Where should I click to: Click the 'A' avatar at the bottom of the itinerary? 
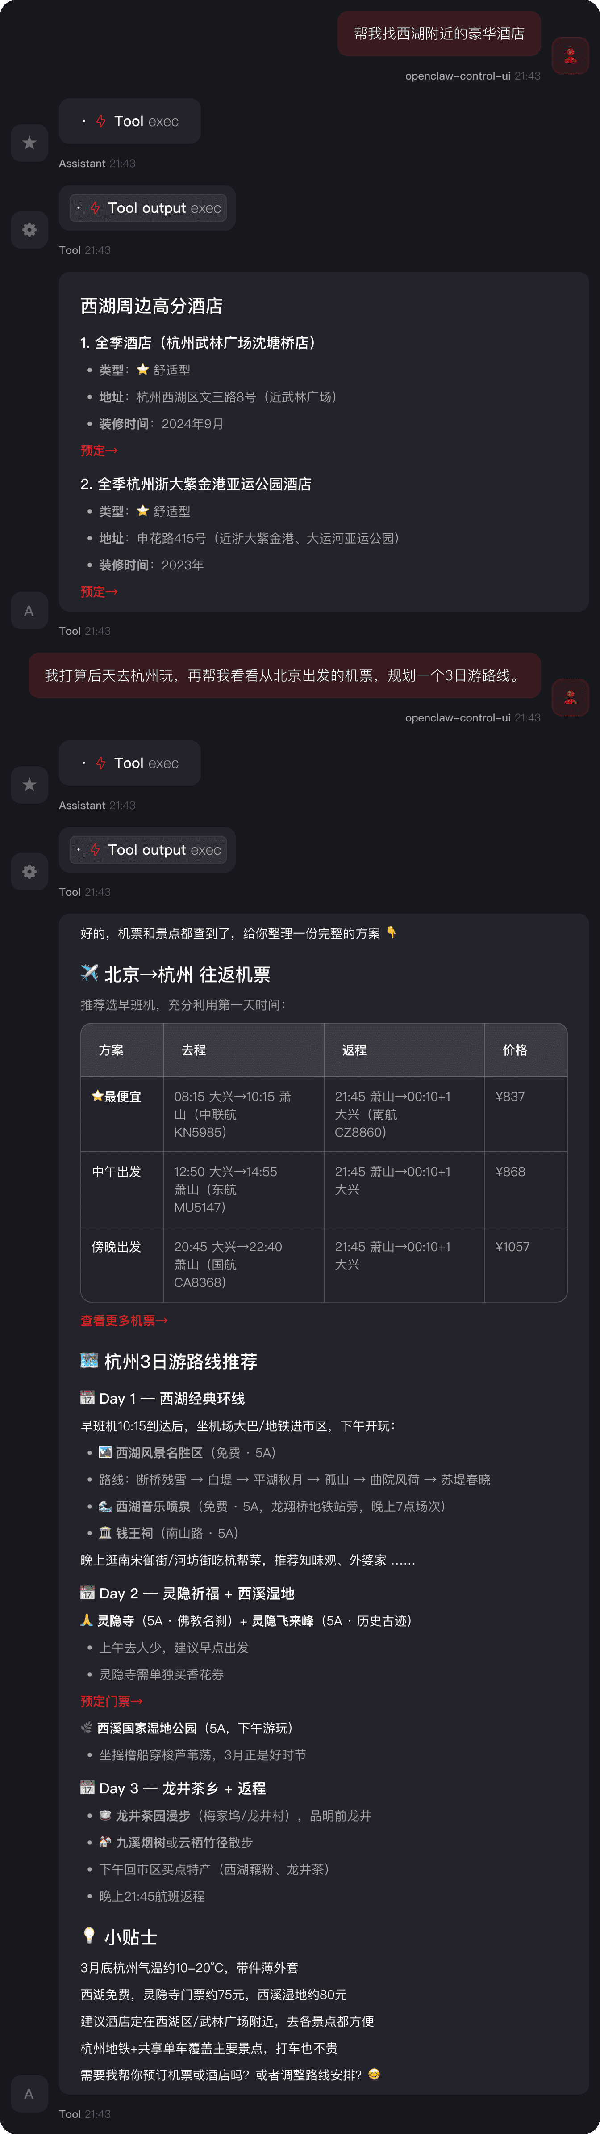(x=29, y=2093)
